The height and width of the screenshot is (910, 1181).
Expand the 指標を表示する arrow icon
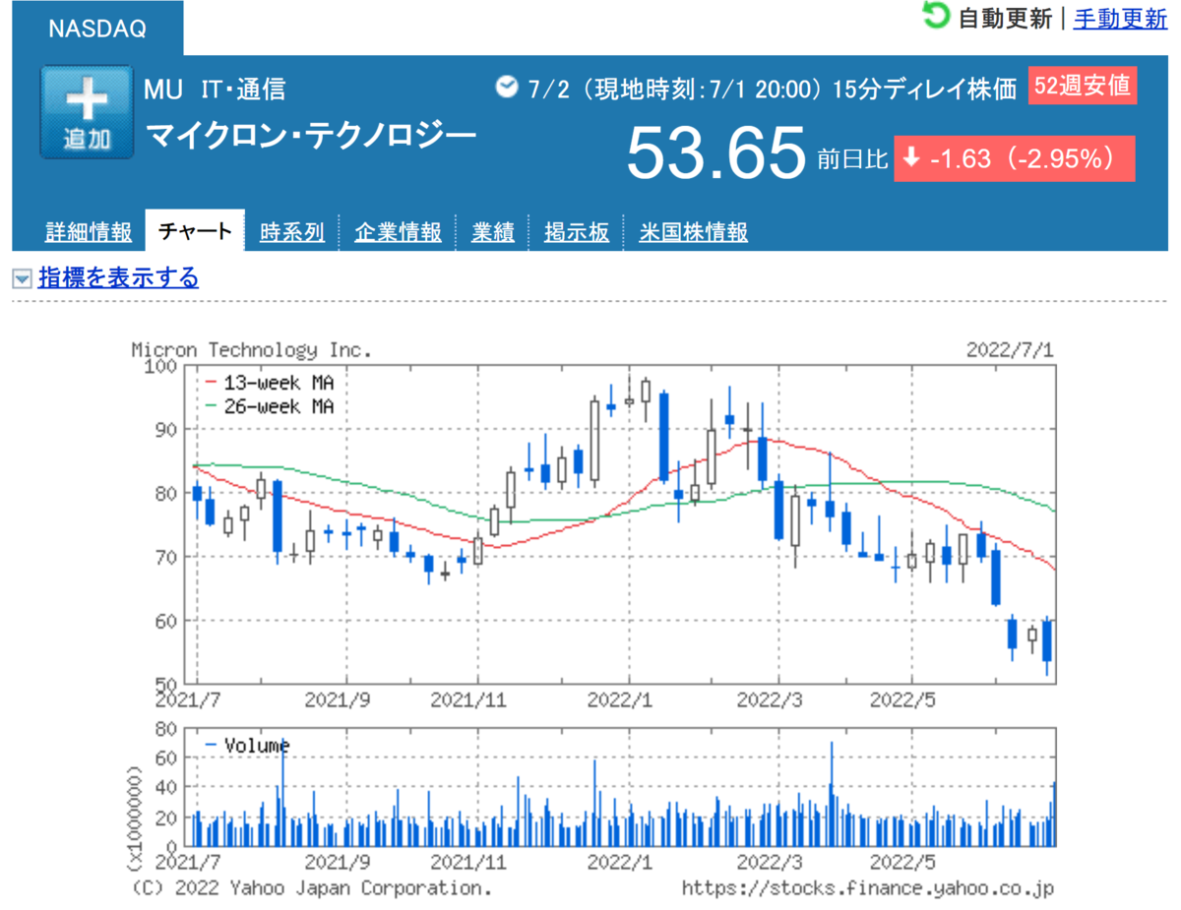pos(22,279)
